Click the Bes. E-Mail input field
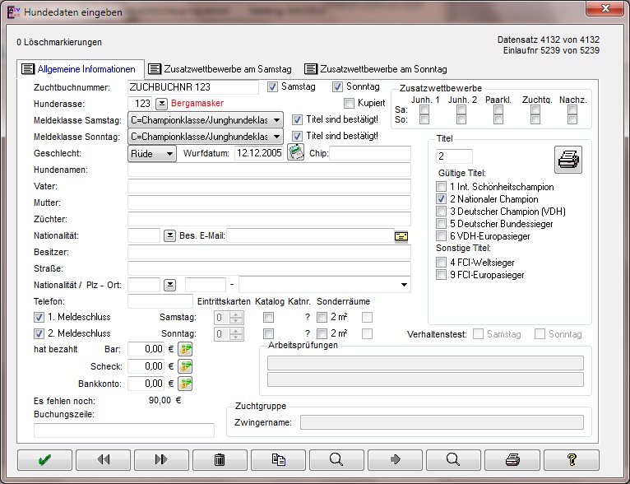This screenshot has height=484, width=630. click(310, 235)
